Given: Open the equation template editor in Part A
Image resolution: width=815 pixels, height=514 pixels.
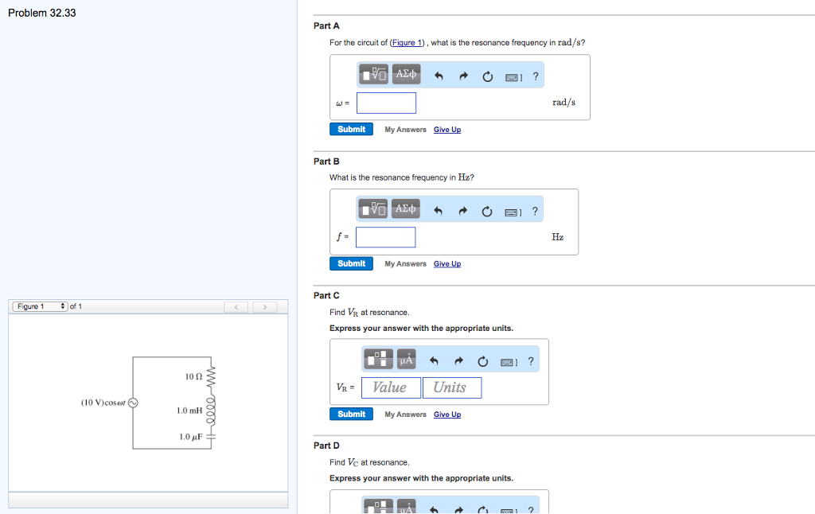Looking at the screenshot, I should (372, 73).
